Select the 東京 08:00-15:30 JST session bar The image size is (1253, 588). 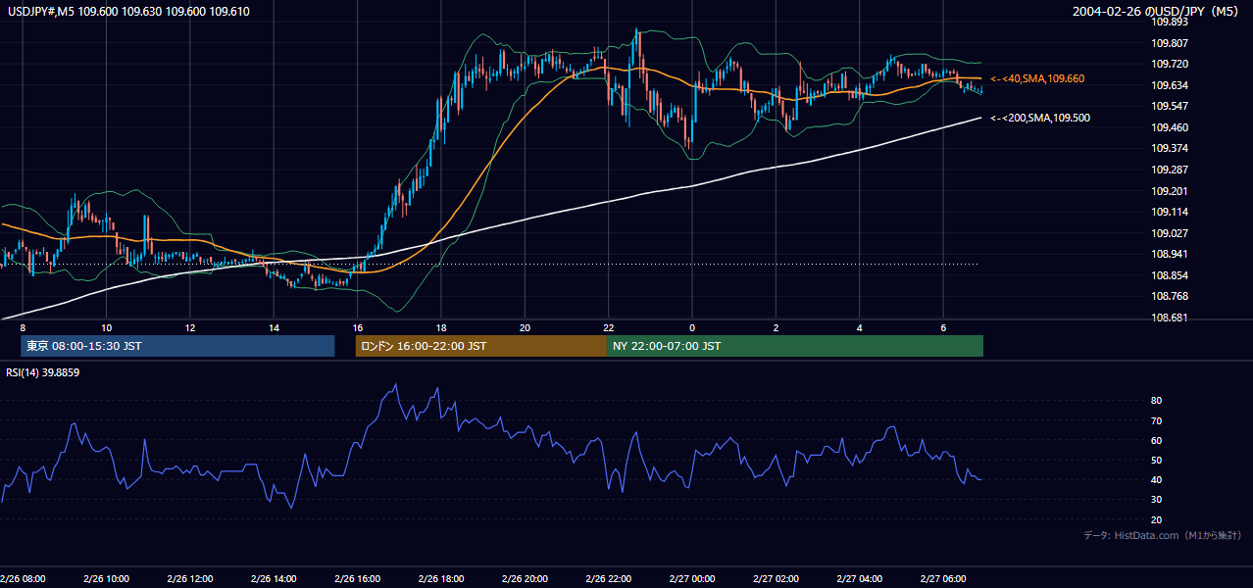[177, 346]
